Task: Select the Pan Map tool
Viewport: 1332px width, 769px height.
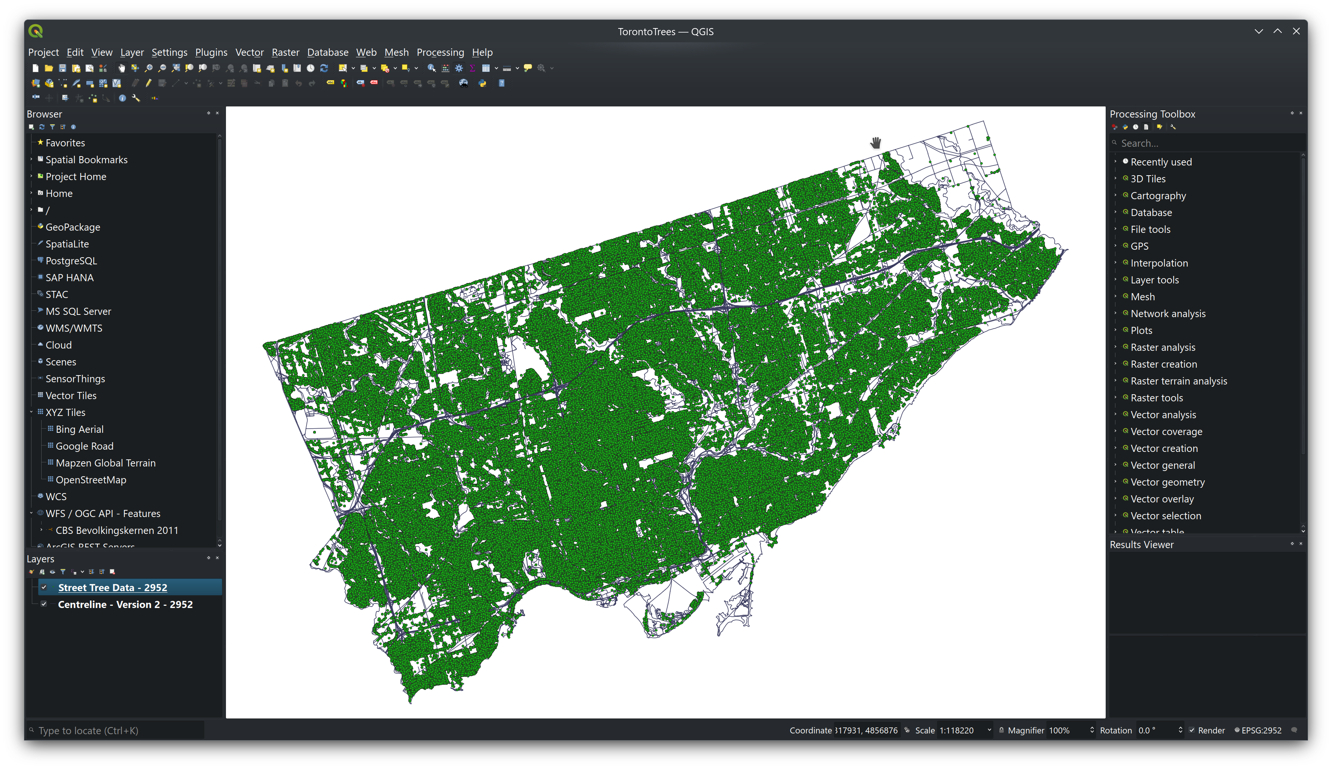Action: click(121, 68)
